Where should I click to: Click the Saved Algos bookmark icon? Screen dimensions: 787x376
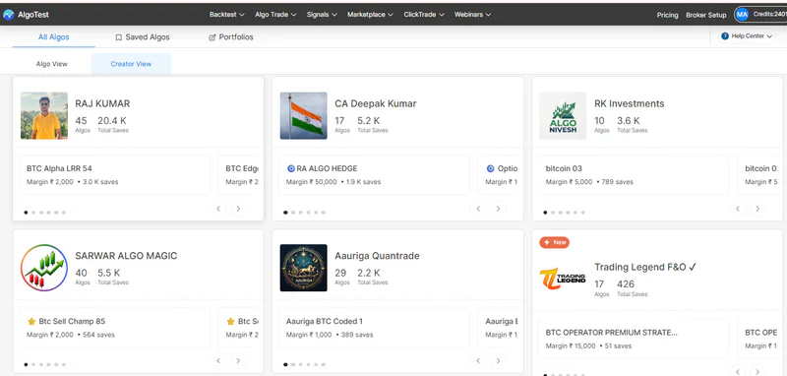119,37
